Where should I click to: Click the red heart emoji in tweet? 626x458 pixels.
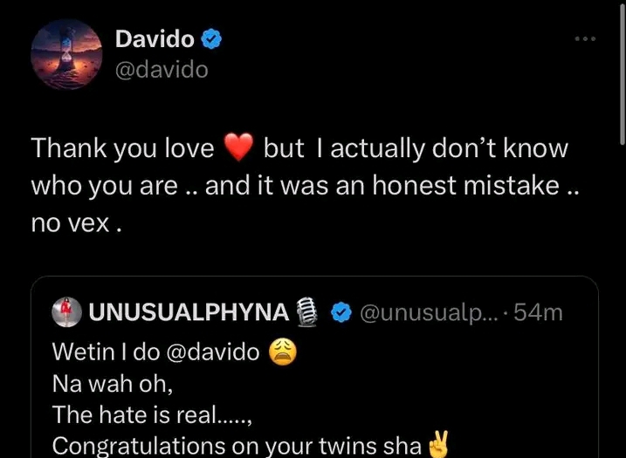coord(238,149)
